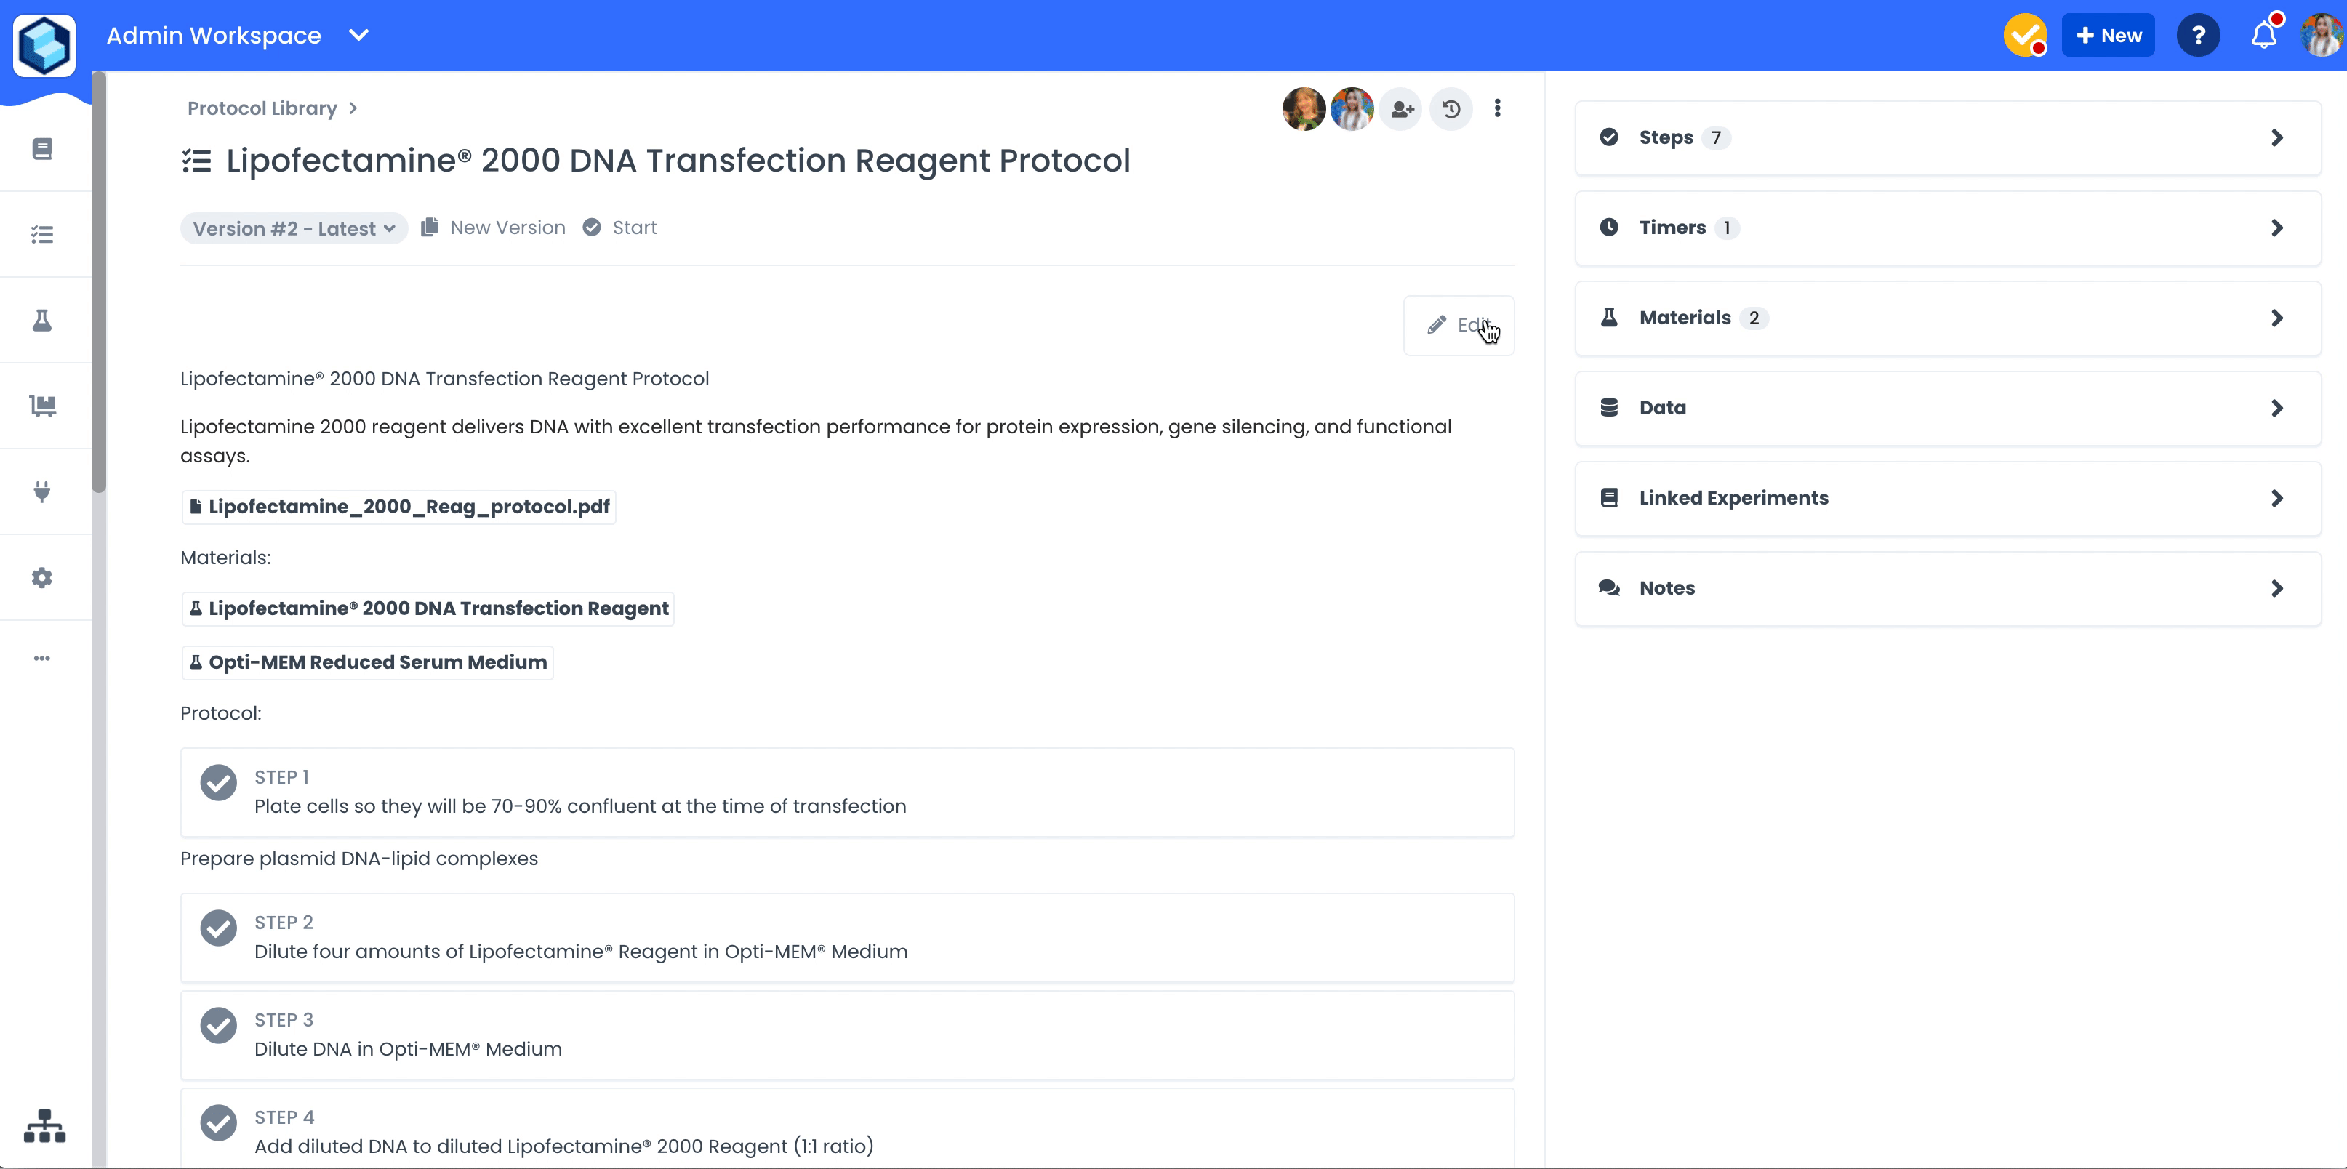
Task: Open the organization hierarchy icon at bottom left
Action: click(44, 1125)
